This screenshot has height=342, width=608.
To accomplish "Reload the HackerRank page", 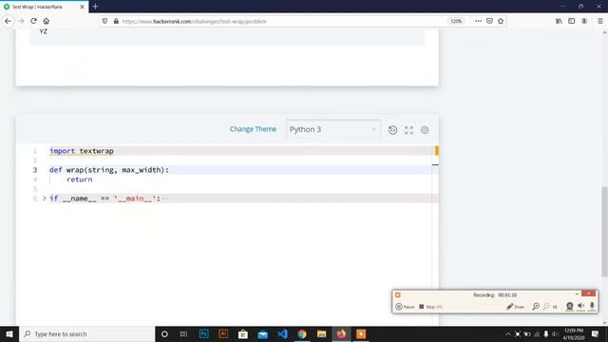I will click(x=34, y=21).
